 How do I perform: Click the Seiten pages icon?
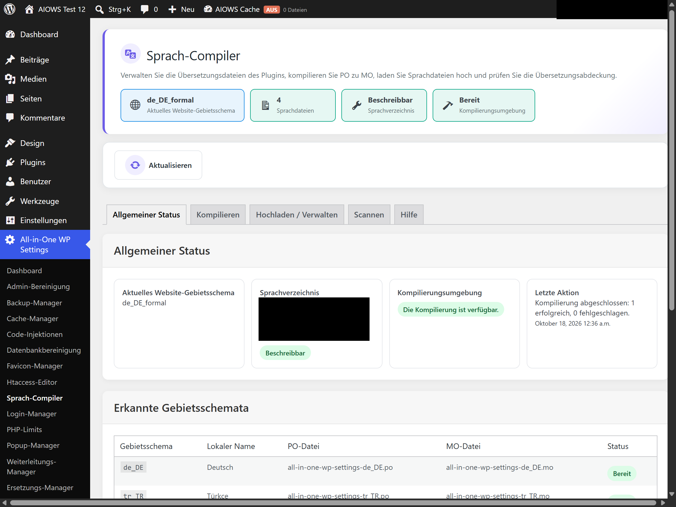tap(10, 99)
